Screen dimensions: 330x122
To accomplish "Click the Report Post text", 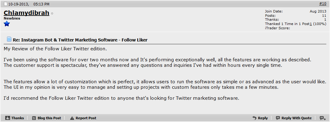I will (x=86, y=118).
